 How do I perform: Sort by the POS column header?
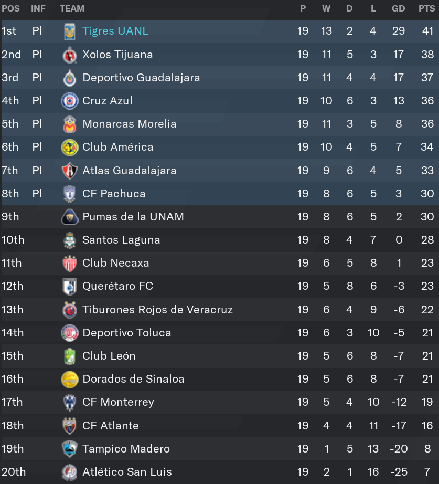(x=10, y=8)
